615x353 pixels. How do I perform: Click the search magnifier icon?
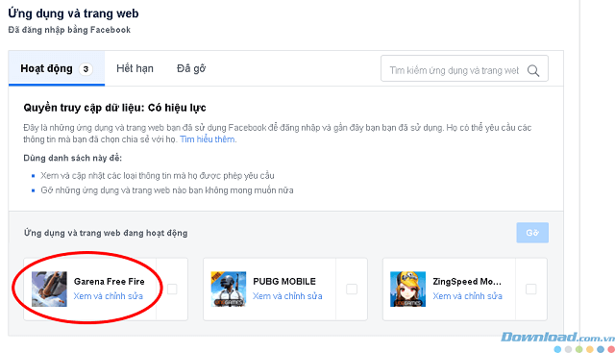point(533,70)
